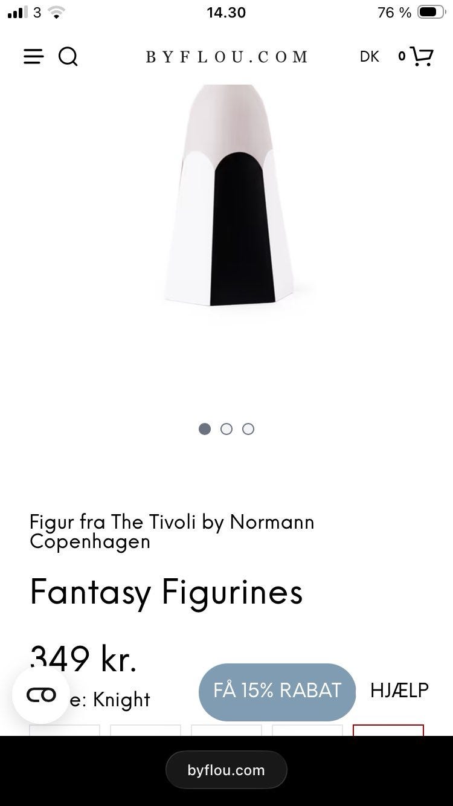Tap the floating chat bubble icon
The image size is (453, 806).
pyautogui.click(x=41, y=695)
